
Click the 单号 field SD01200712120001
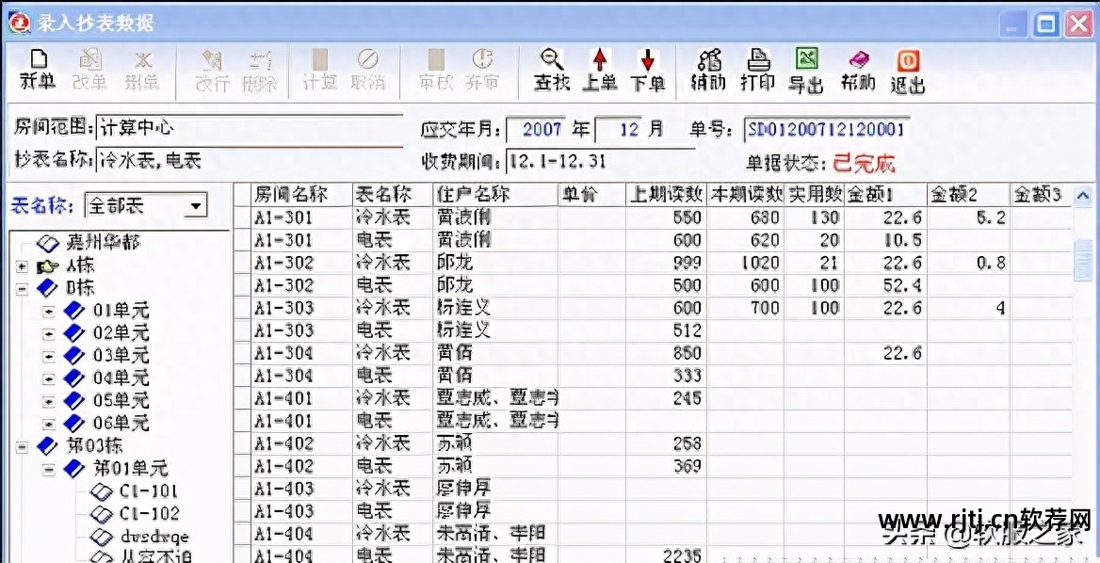(826, 129)
